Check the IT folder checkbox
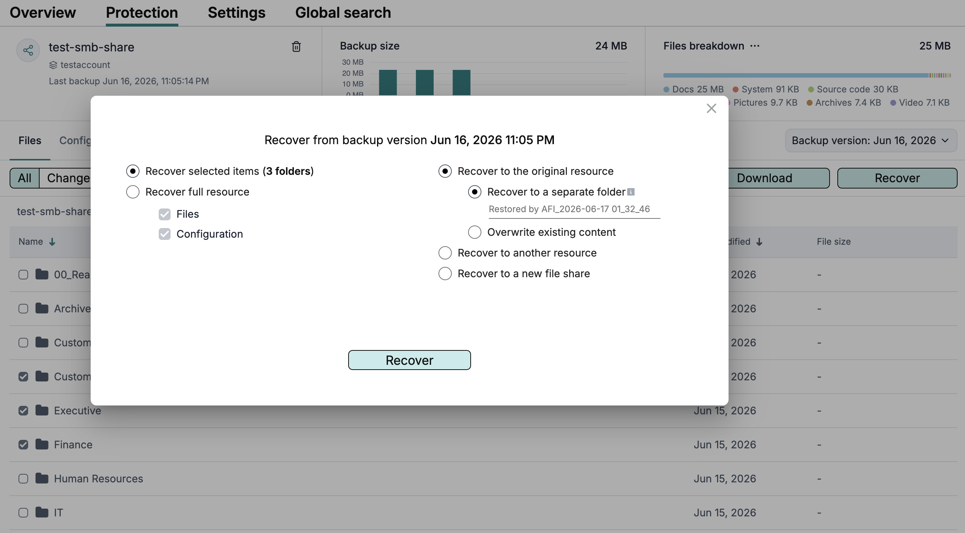Screen dimensions: 965x533 [x=23, y=513]
